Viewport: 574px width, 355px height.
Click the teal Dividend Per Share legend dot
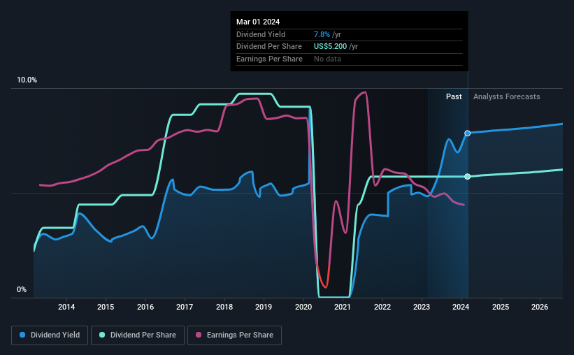coord(102,335)
